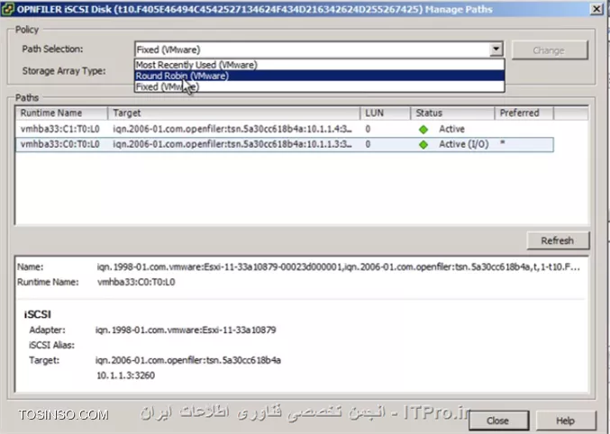The image size is (610, 434).
Task: Click target cell ending 10.1.1.4
Action: coord(232,129)
